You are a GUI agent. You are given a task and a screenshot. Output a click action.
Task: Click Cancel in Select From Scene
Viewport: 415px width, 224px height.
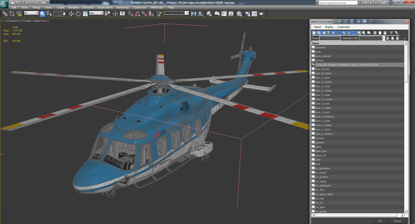pyautogui.click(x=397, y=221)
